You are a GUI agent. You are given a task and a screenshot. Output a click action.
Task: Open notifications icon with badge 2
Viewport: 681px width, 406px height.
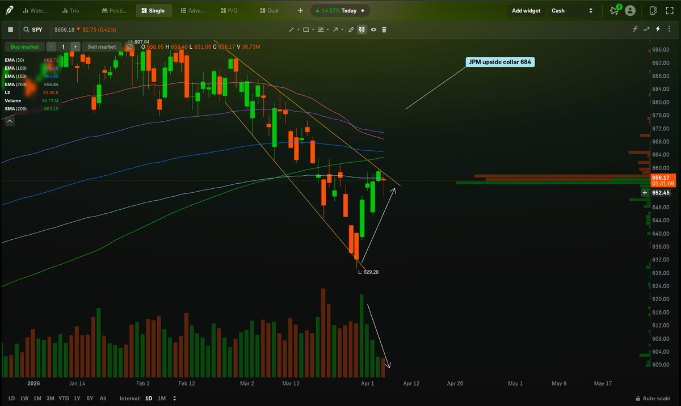coord(615,10)
